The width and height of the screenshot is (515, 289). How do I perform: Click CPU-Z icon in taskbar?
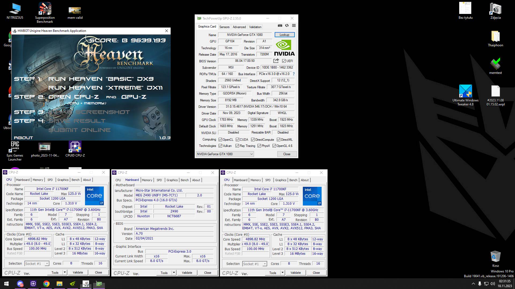(x=33, y=284)
